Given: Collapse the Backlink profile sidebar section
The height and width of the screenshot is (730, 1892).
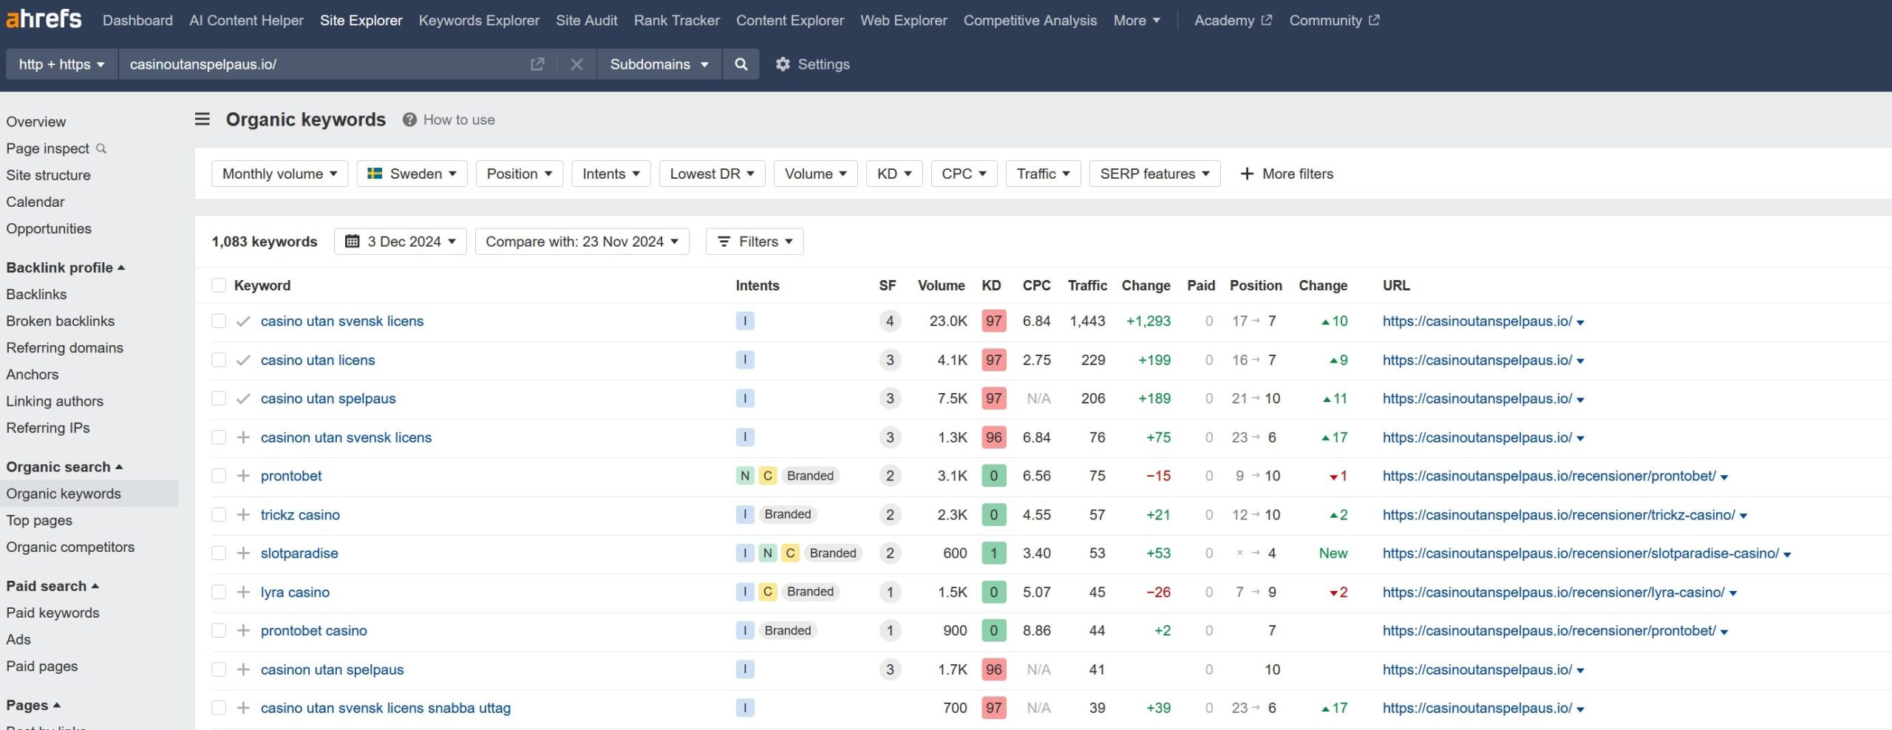Looking at the screenshot, I should click(65, 267).
